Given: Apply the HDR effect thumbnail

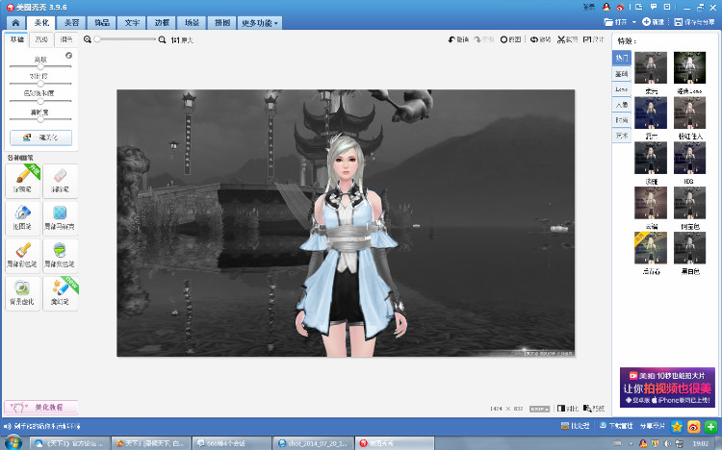Looking at the screenshot, I should coord(690,158).
